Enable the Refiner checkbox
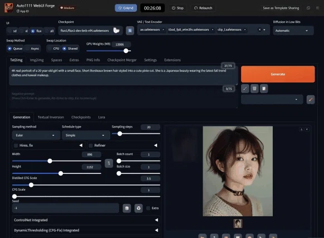The height and width of the screenshot is (238, 324). [x=91, y=145]
